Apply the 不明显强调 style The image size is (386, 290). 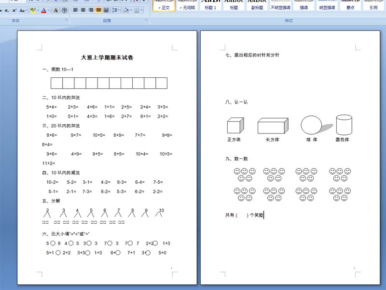(280, 5)
